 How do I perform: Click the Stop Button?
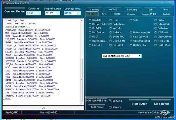point(161,103)
